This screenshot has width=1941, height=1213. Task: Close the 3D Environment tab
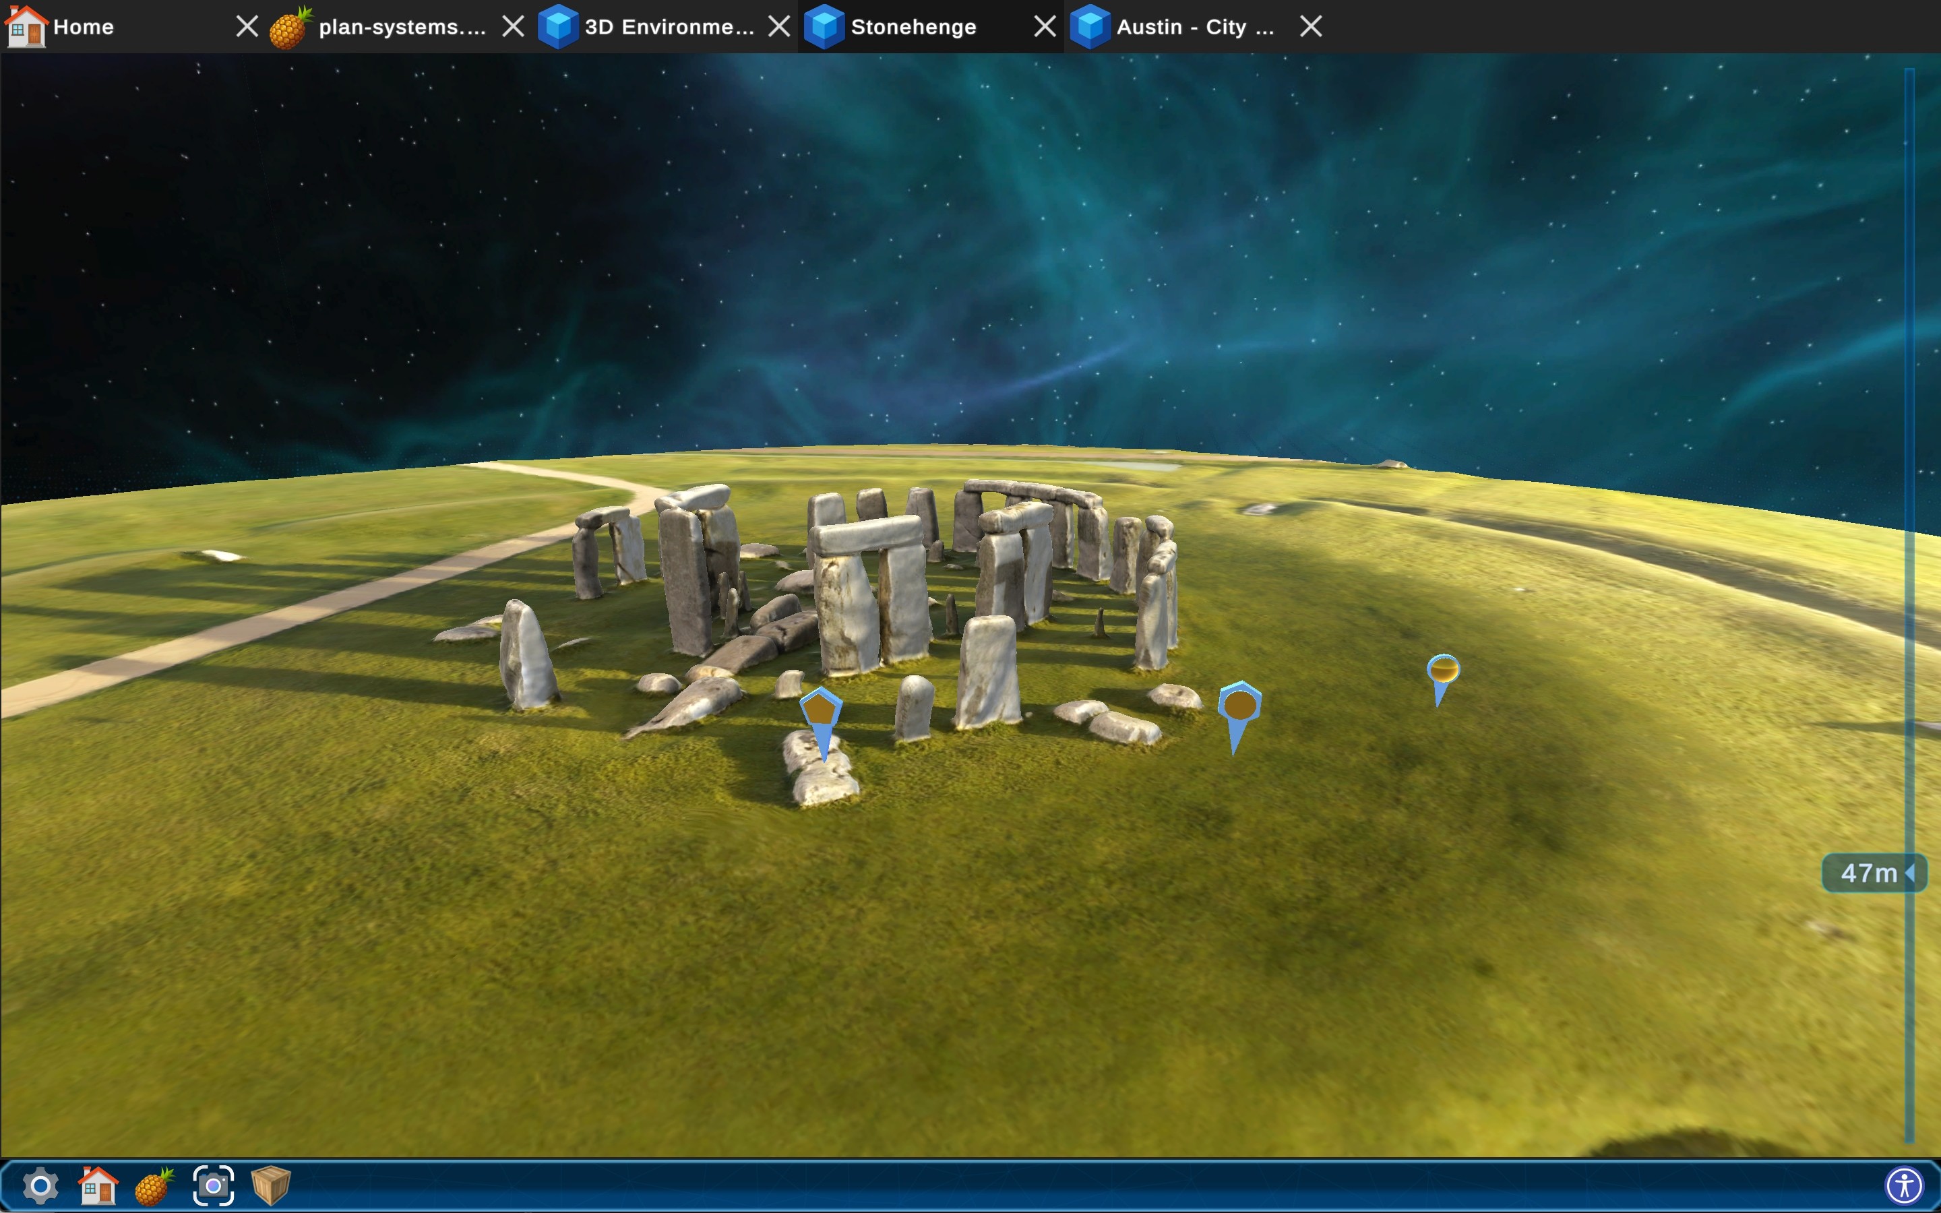click(779, 26)
